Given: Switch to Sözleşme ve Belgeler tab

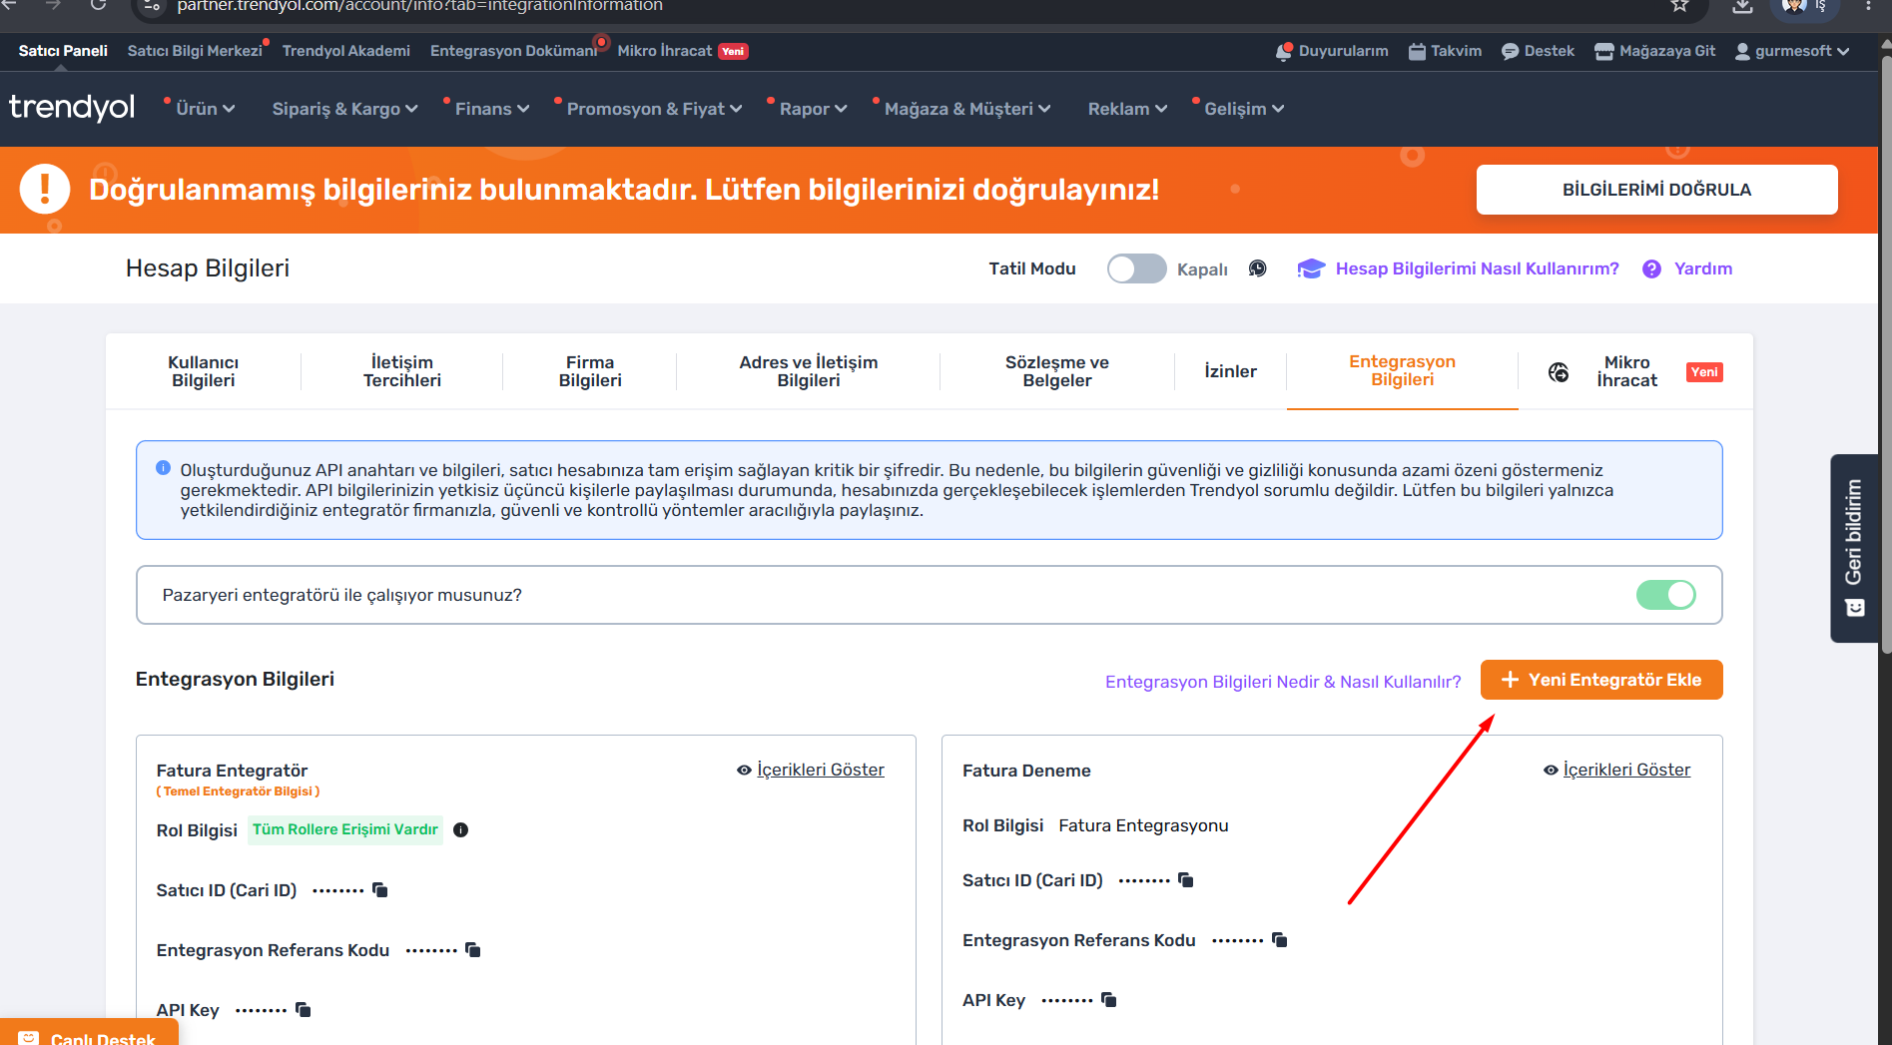Looking at the screenshot, I should pyautogui.click(x=1057, y=371).
